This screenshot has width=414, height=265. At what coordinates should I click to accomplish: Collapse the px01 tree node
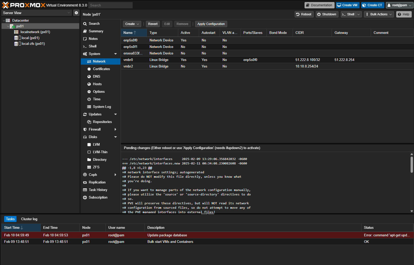click(x=8, y=26)
